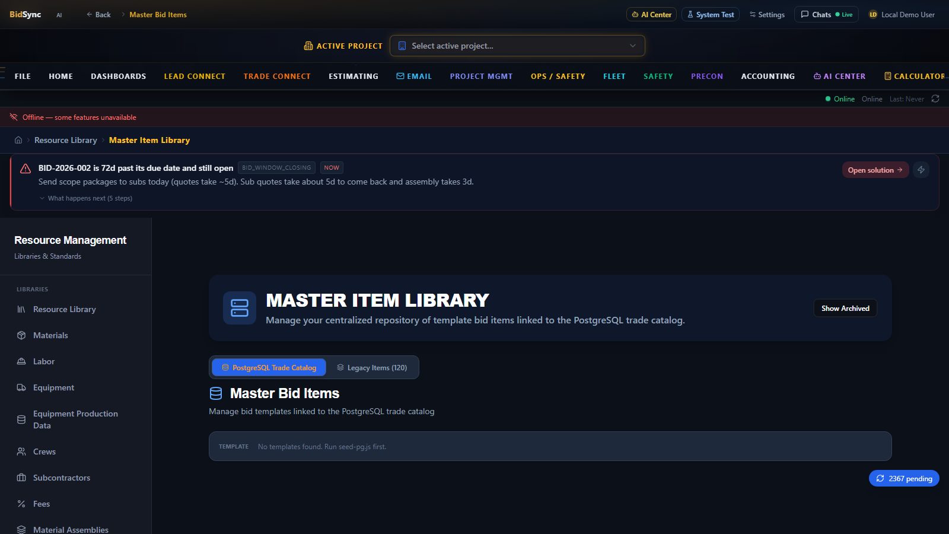Click the Master Bid Items header breadcrumb
This screenshot has height=534, width=949.
pyautogui.click(x=158, y=14)
